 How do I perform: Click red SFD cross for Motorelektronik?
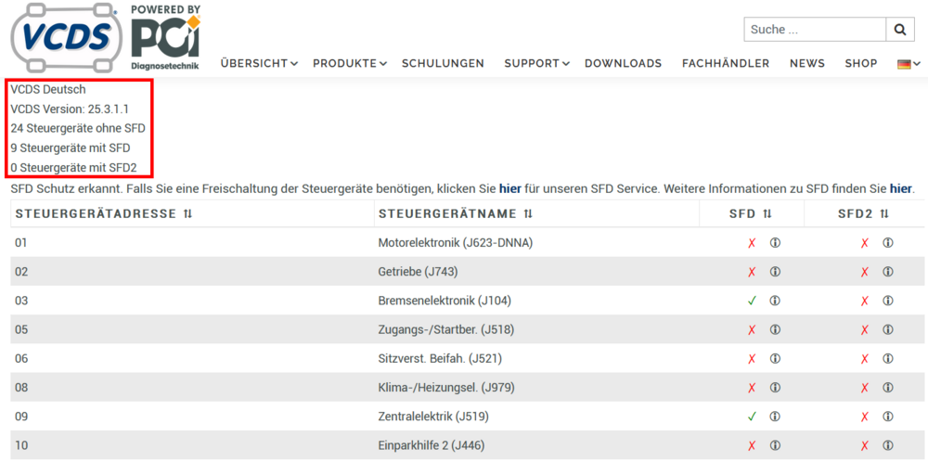click(753, 242)
